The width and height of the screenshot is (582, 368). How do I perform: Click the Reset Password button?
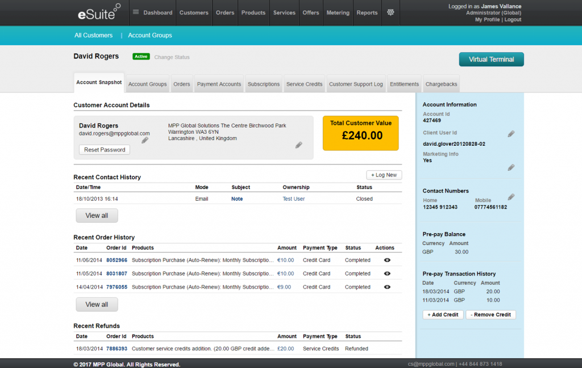[105, 150]
